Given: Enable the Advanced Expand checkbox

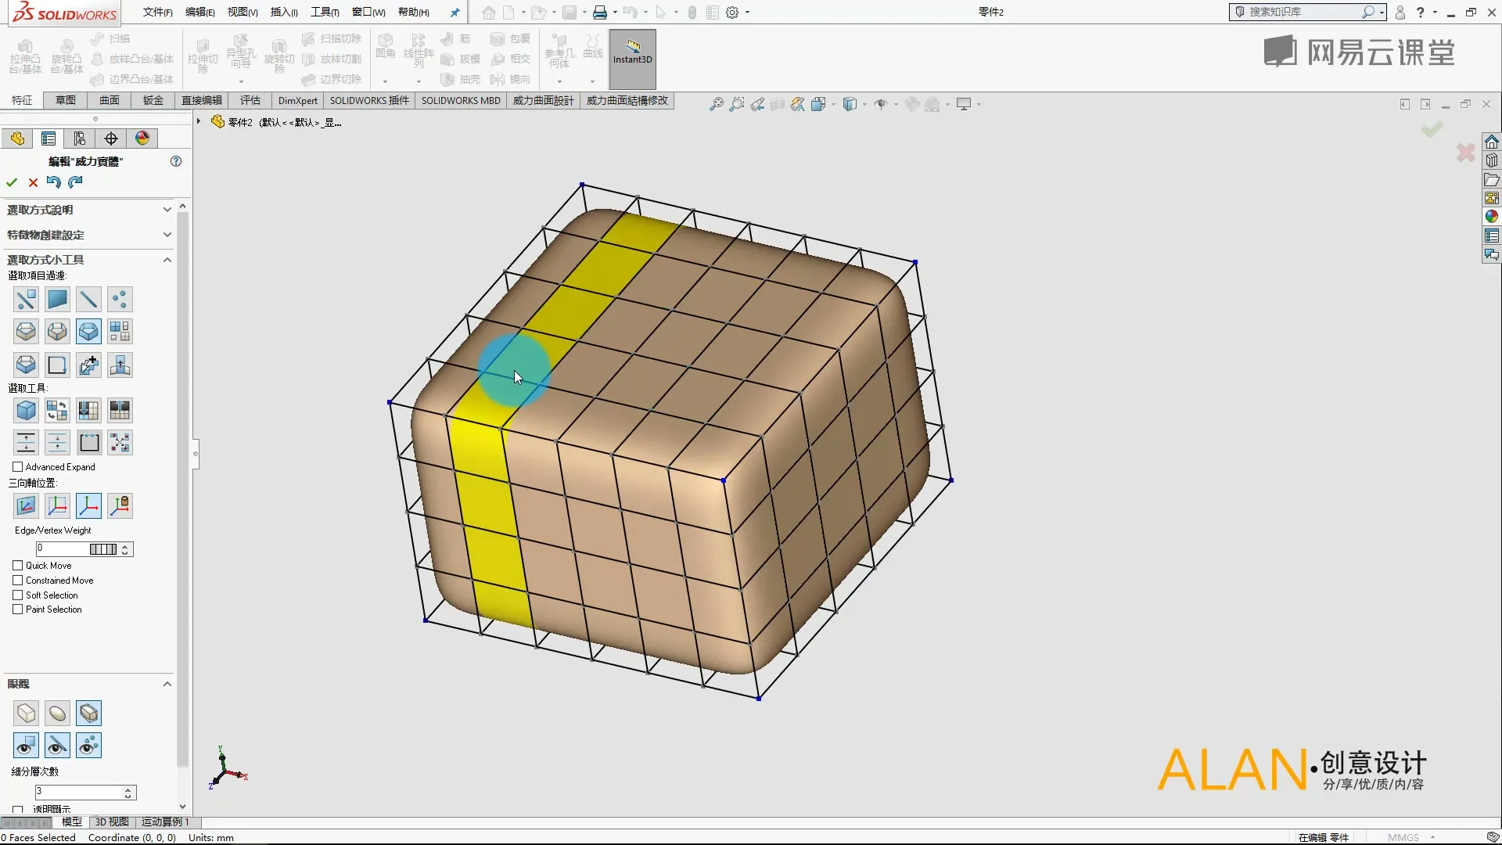Looking at the screenshot, I should click(x=18, y=467).
